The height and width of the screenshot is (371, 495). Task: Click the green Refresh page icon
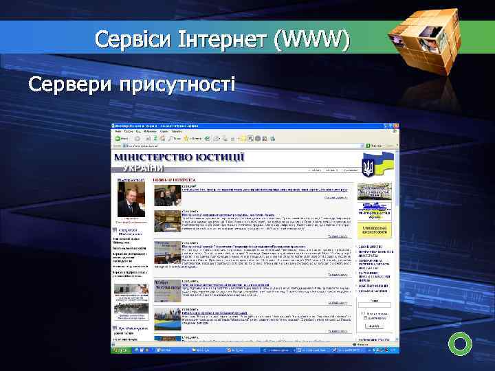[155, 139]
